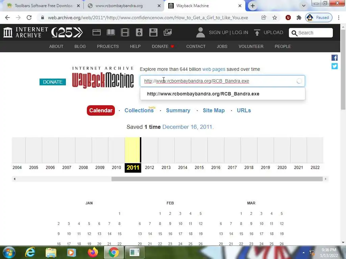Switch to the Collections view
Viewport: 346px width, 259px height.
pyautogui.click(x=139, y=110)
